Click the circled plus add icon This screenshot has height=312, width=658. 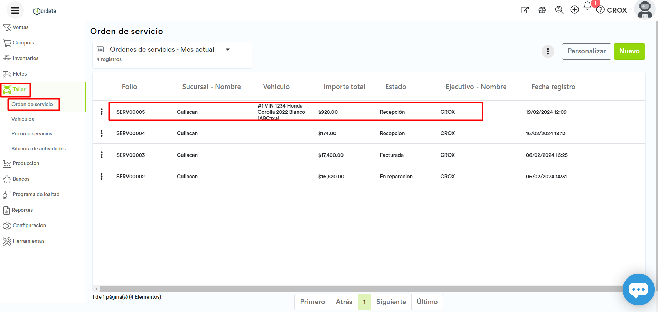pos(574,10)
